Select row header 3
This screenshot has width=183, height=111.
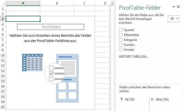click(3, 19)
